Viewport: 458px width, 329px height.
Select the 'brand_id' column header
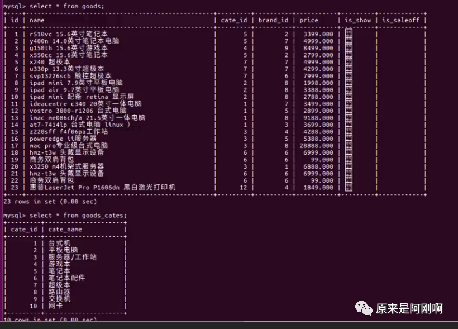273,20
